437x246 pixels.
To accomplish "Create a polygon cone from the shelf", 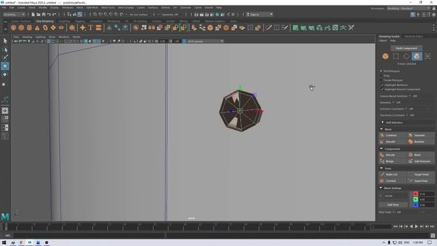I will (37, 27).
